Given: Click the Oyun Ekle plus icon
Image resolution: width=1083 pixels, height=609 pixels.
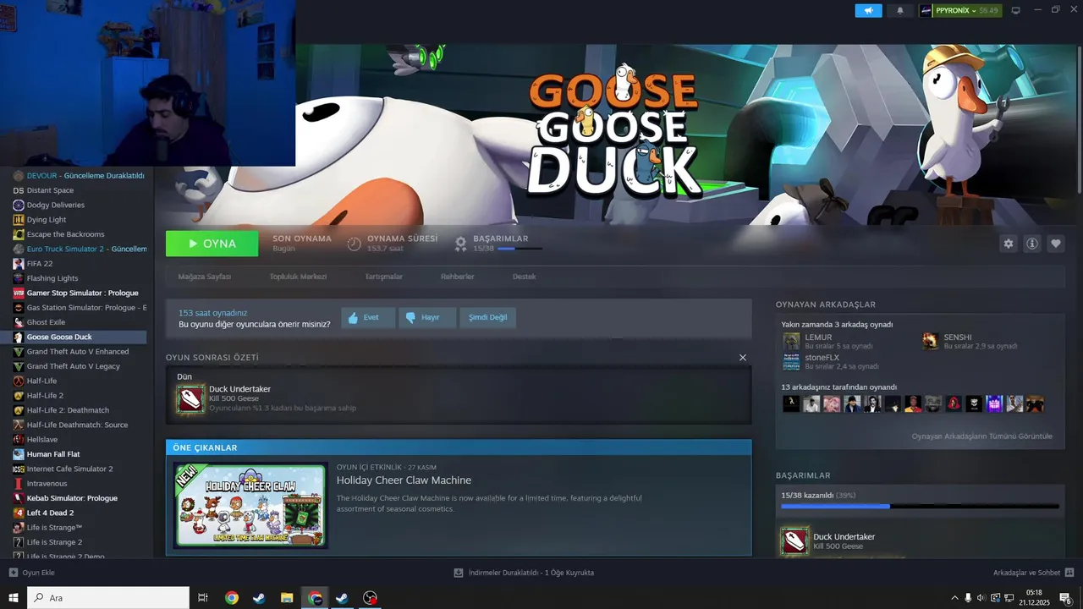Looking at the screenshot, I should [13, 573].
